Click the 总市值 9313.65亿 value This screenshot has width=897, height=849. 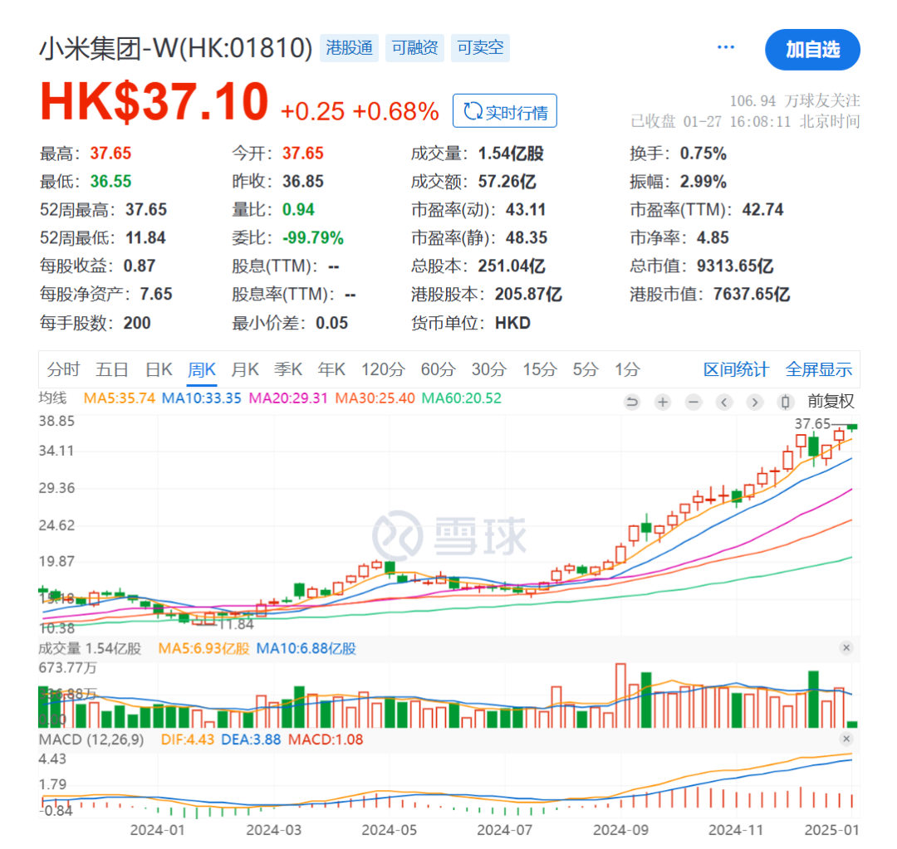[735, 266]
